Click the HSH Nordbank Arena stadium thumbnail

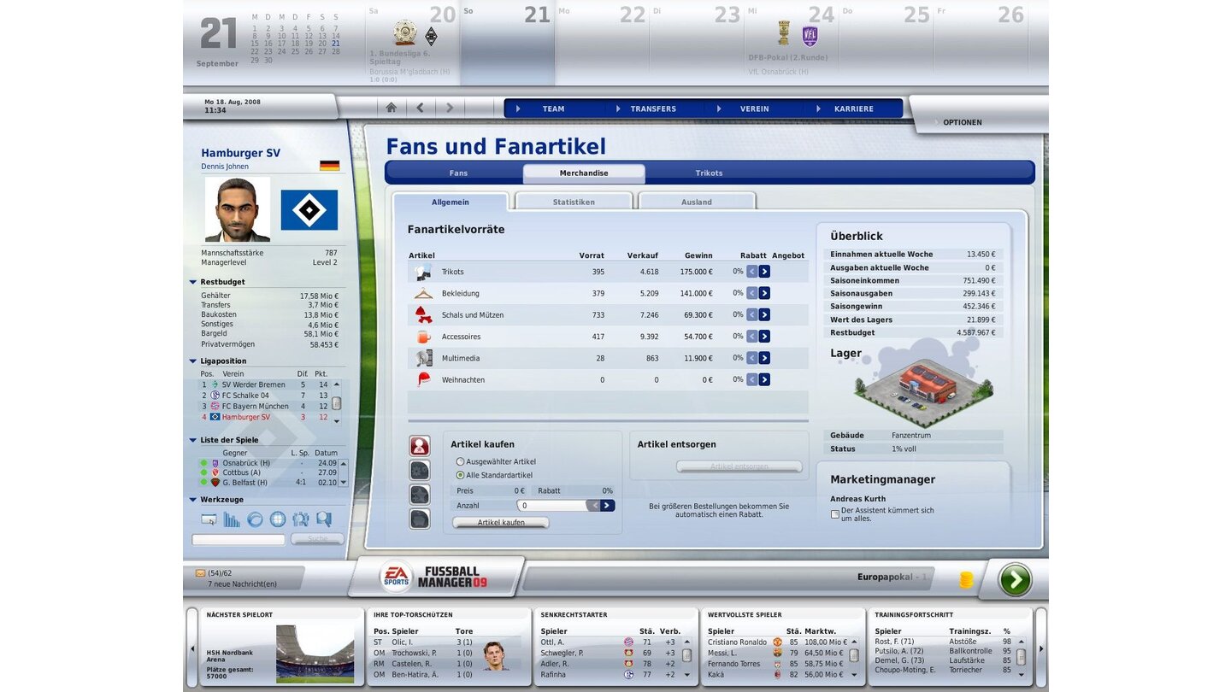[315, 654]
